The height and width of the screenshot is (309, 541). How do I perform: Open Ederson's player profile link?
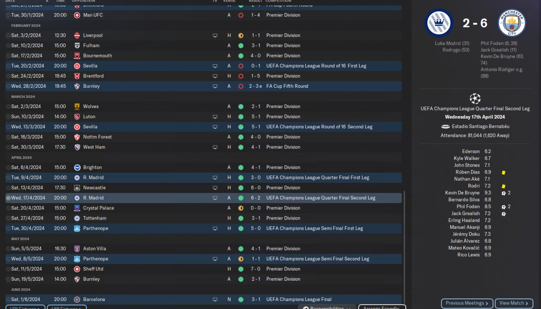pyautogui.click(x=471, y=152)
